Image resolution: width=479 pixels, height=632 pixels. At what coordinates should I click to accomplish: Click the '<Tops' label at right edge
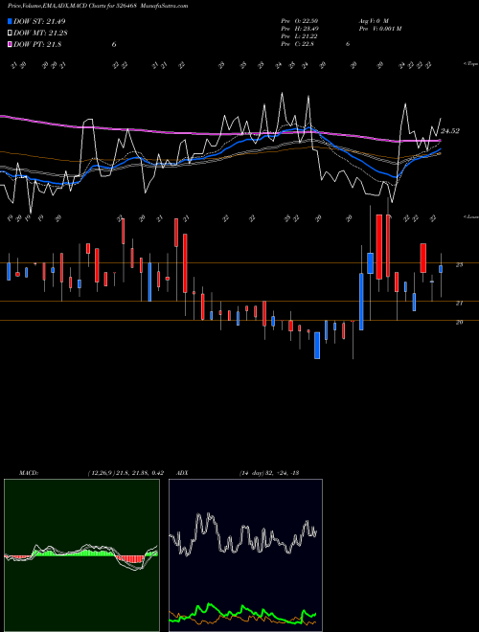click(470, 64)
